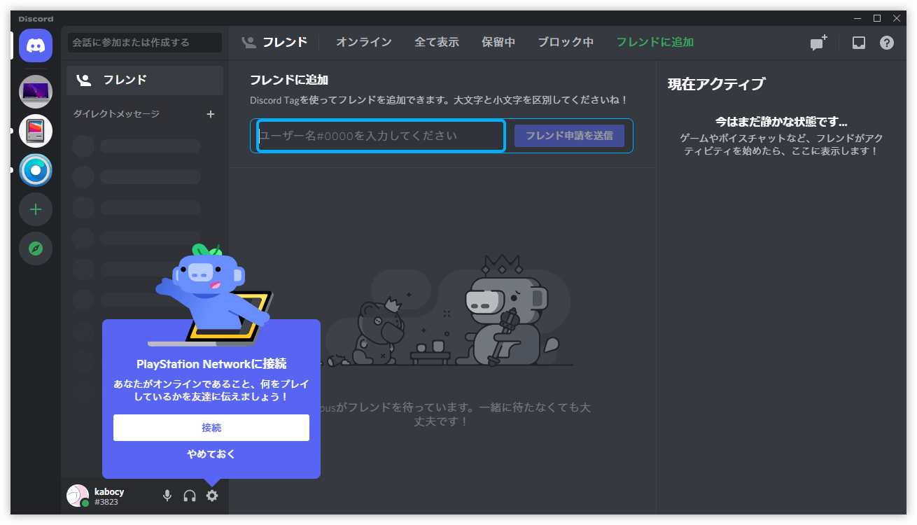Add a server with the plus icon
917x525 pixels.
(36, 209)
